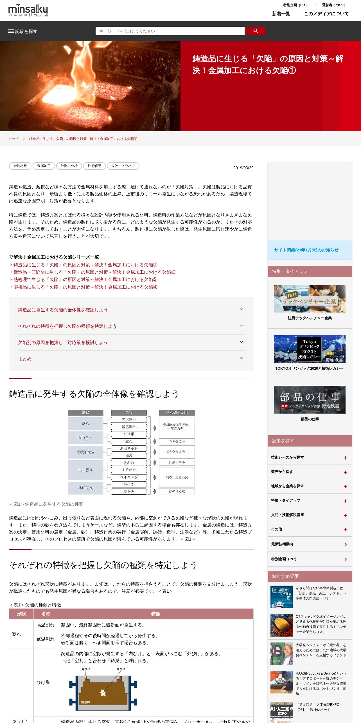Click arrow icon for 特別企画（PR） sidebar
The height and width of the screenshot is (723, 361).
[x=346, y=559]
